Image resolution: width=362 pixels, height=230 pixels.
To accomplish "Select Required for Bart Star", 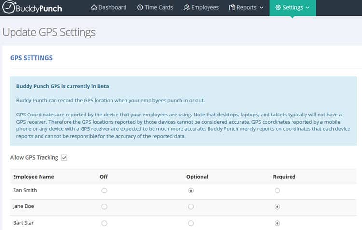I will click(x=277, y=223).
